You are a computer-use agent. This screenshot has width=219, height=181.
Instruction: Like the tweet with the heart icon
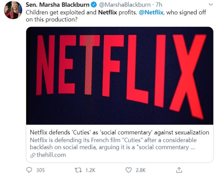[129, 170]
